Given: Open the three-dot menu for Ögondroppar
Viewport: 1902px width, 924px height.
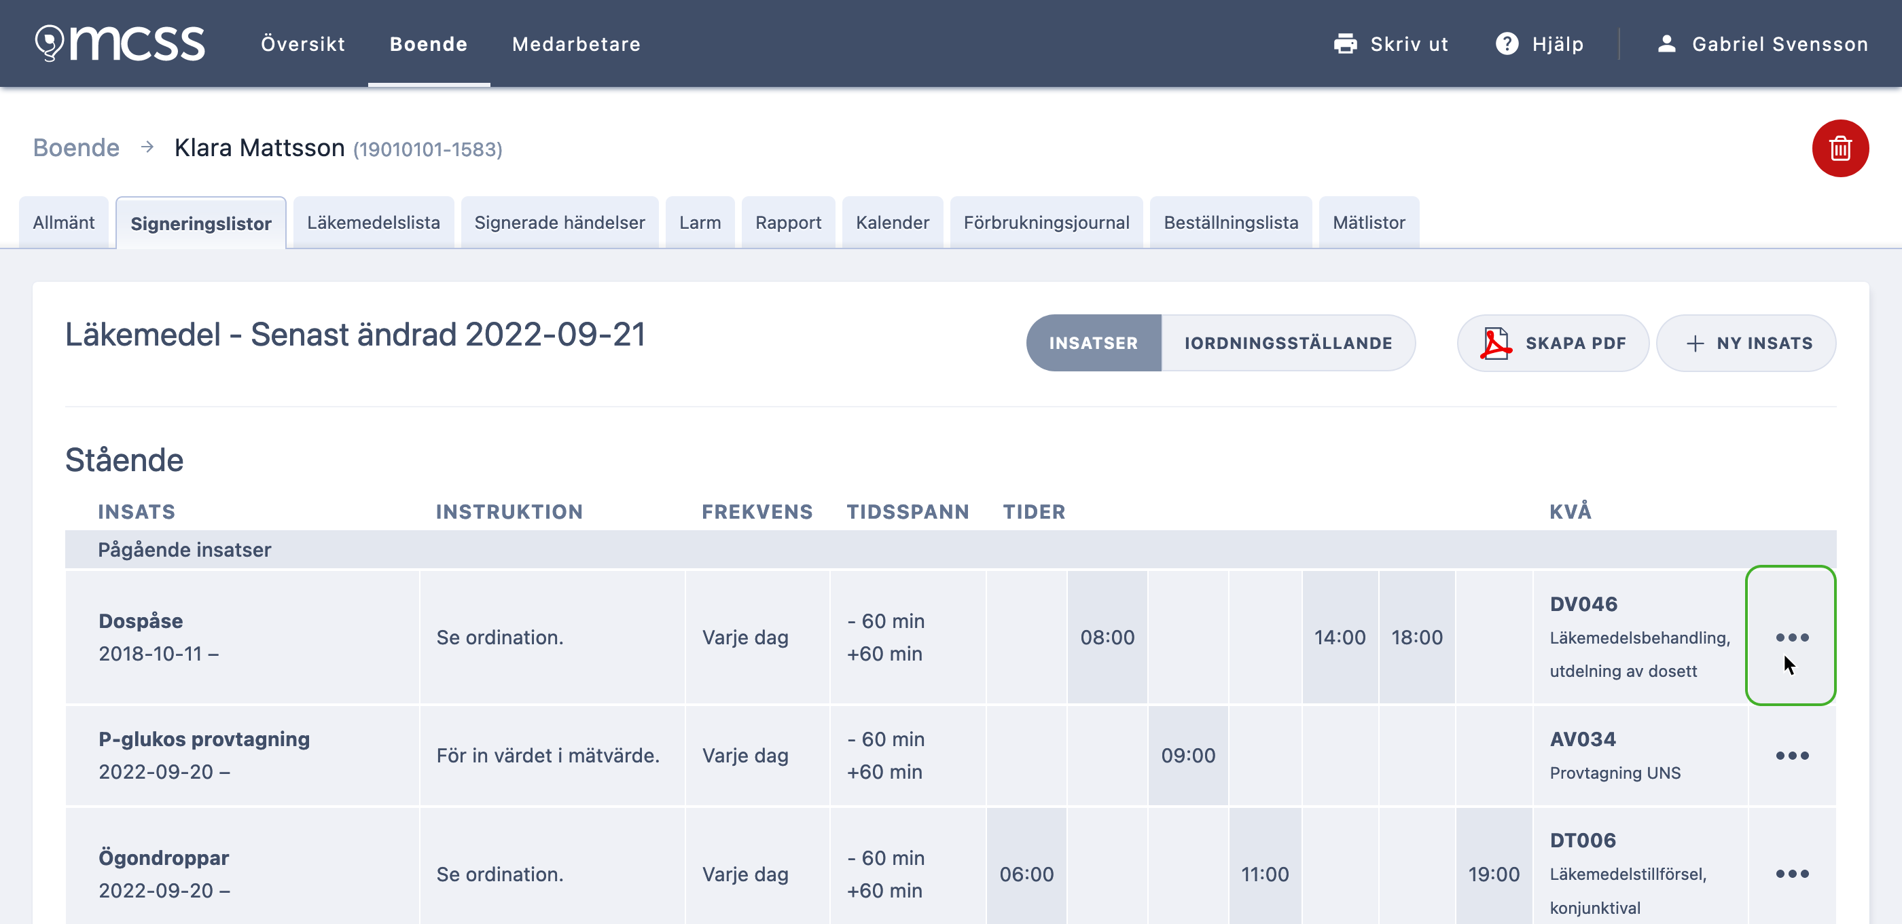Looking at the screenshot, I should click(x=1791, y=874).
